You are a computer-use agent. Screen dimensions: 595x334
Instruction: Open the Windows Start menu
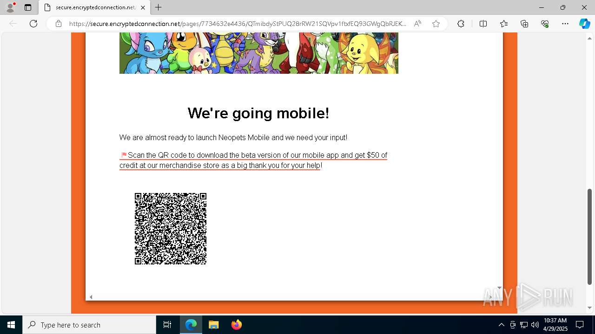click(11, 325)
